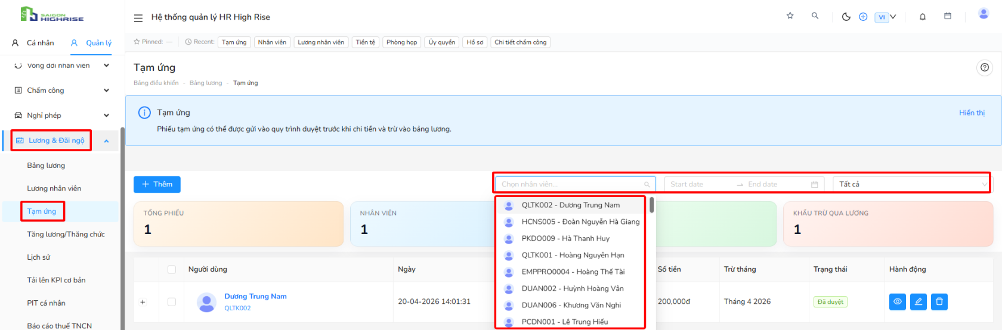Select PKDO009 - Hà Thanh Huy option

[x=571, y=238]
